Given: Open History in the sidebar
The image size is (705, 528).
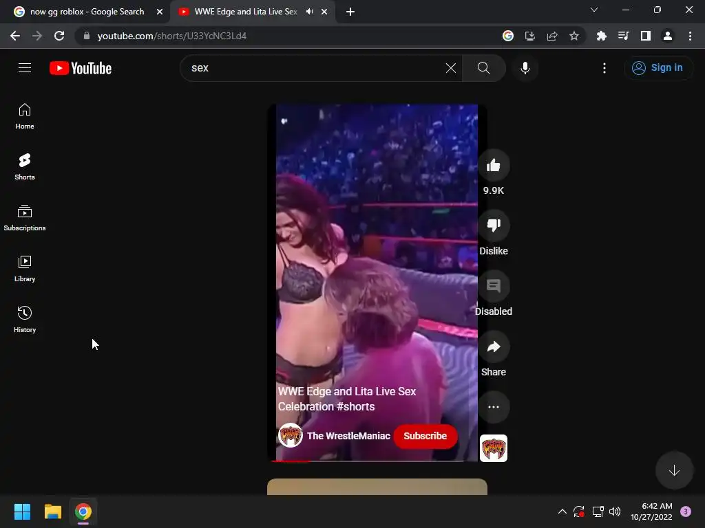Looking at the screenshot, I should click(x=25, y=319).
